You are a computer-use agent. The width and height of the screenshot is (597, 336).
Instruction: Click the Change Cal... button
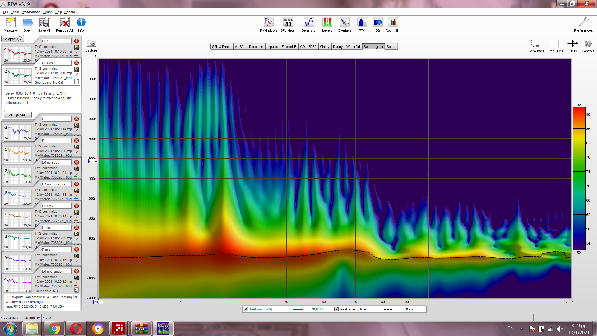17,115
